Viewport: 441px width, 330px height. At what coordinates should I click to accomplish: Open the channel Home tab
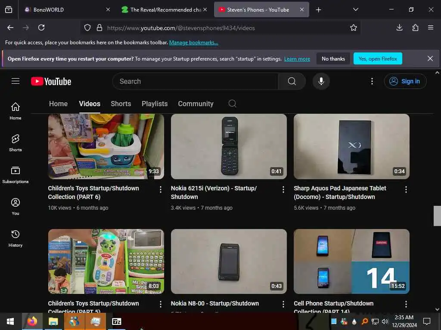[x=58, y=104]
